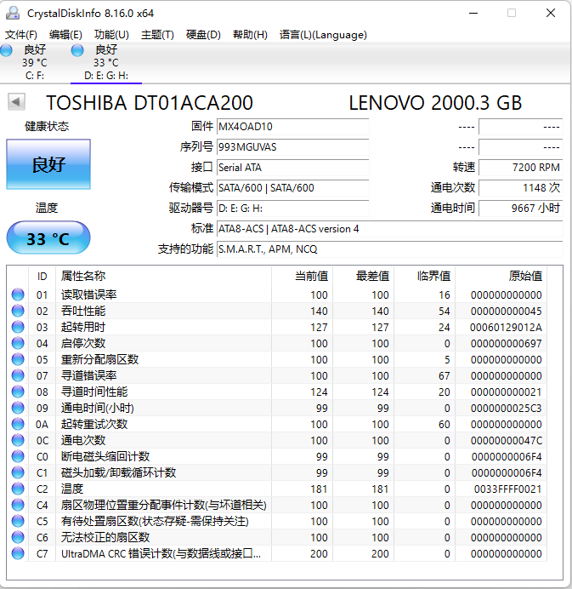Screen dimensions: 572x589
Task: Click the 转速 field 7200 RPM
Action: click(521, 167)
